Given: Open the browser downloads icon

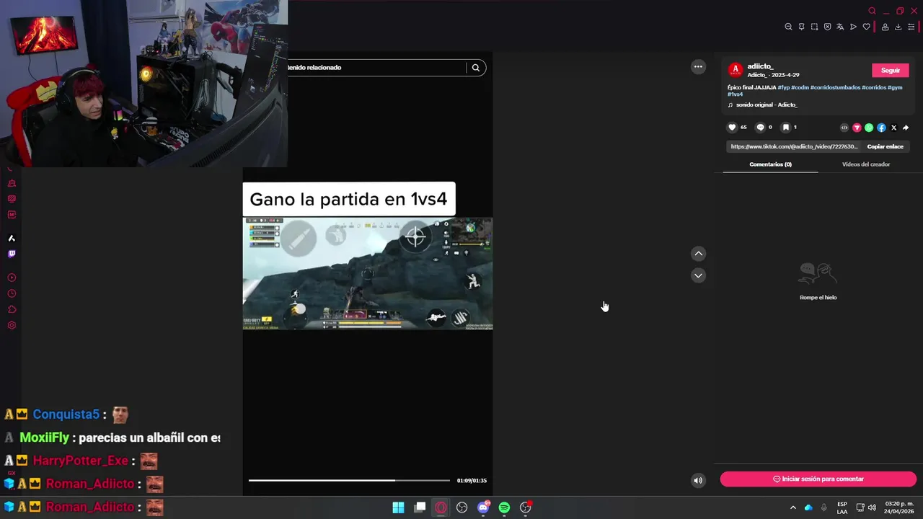Looking at the screenshot, I should [x=898, y=27].
